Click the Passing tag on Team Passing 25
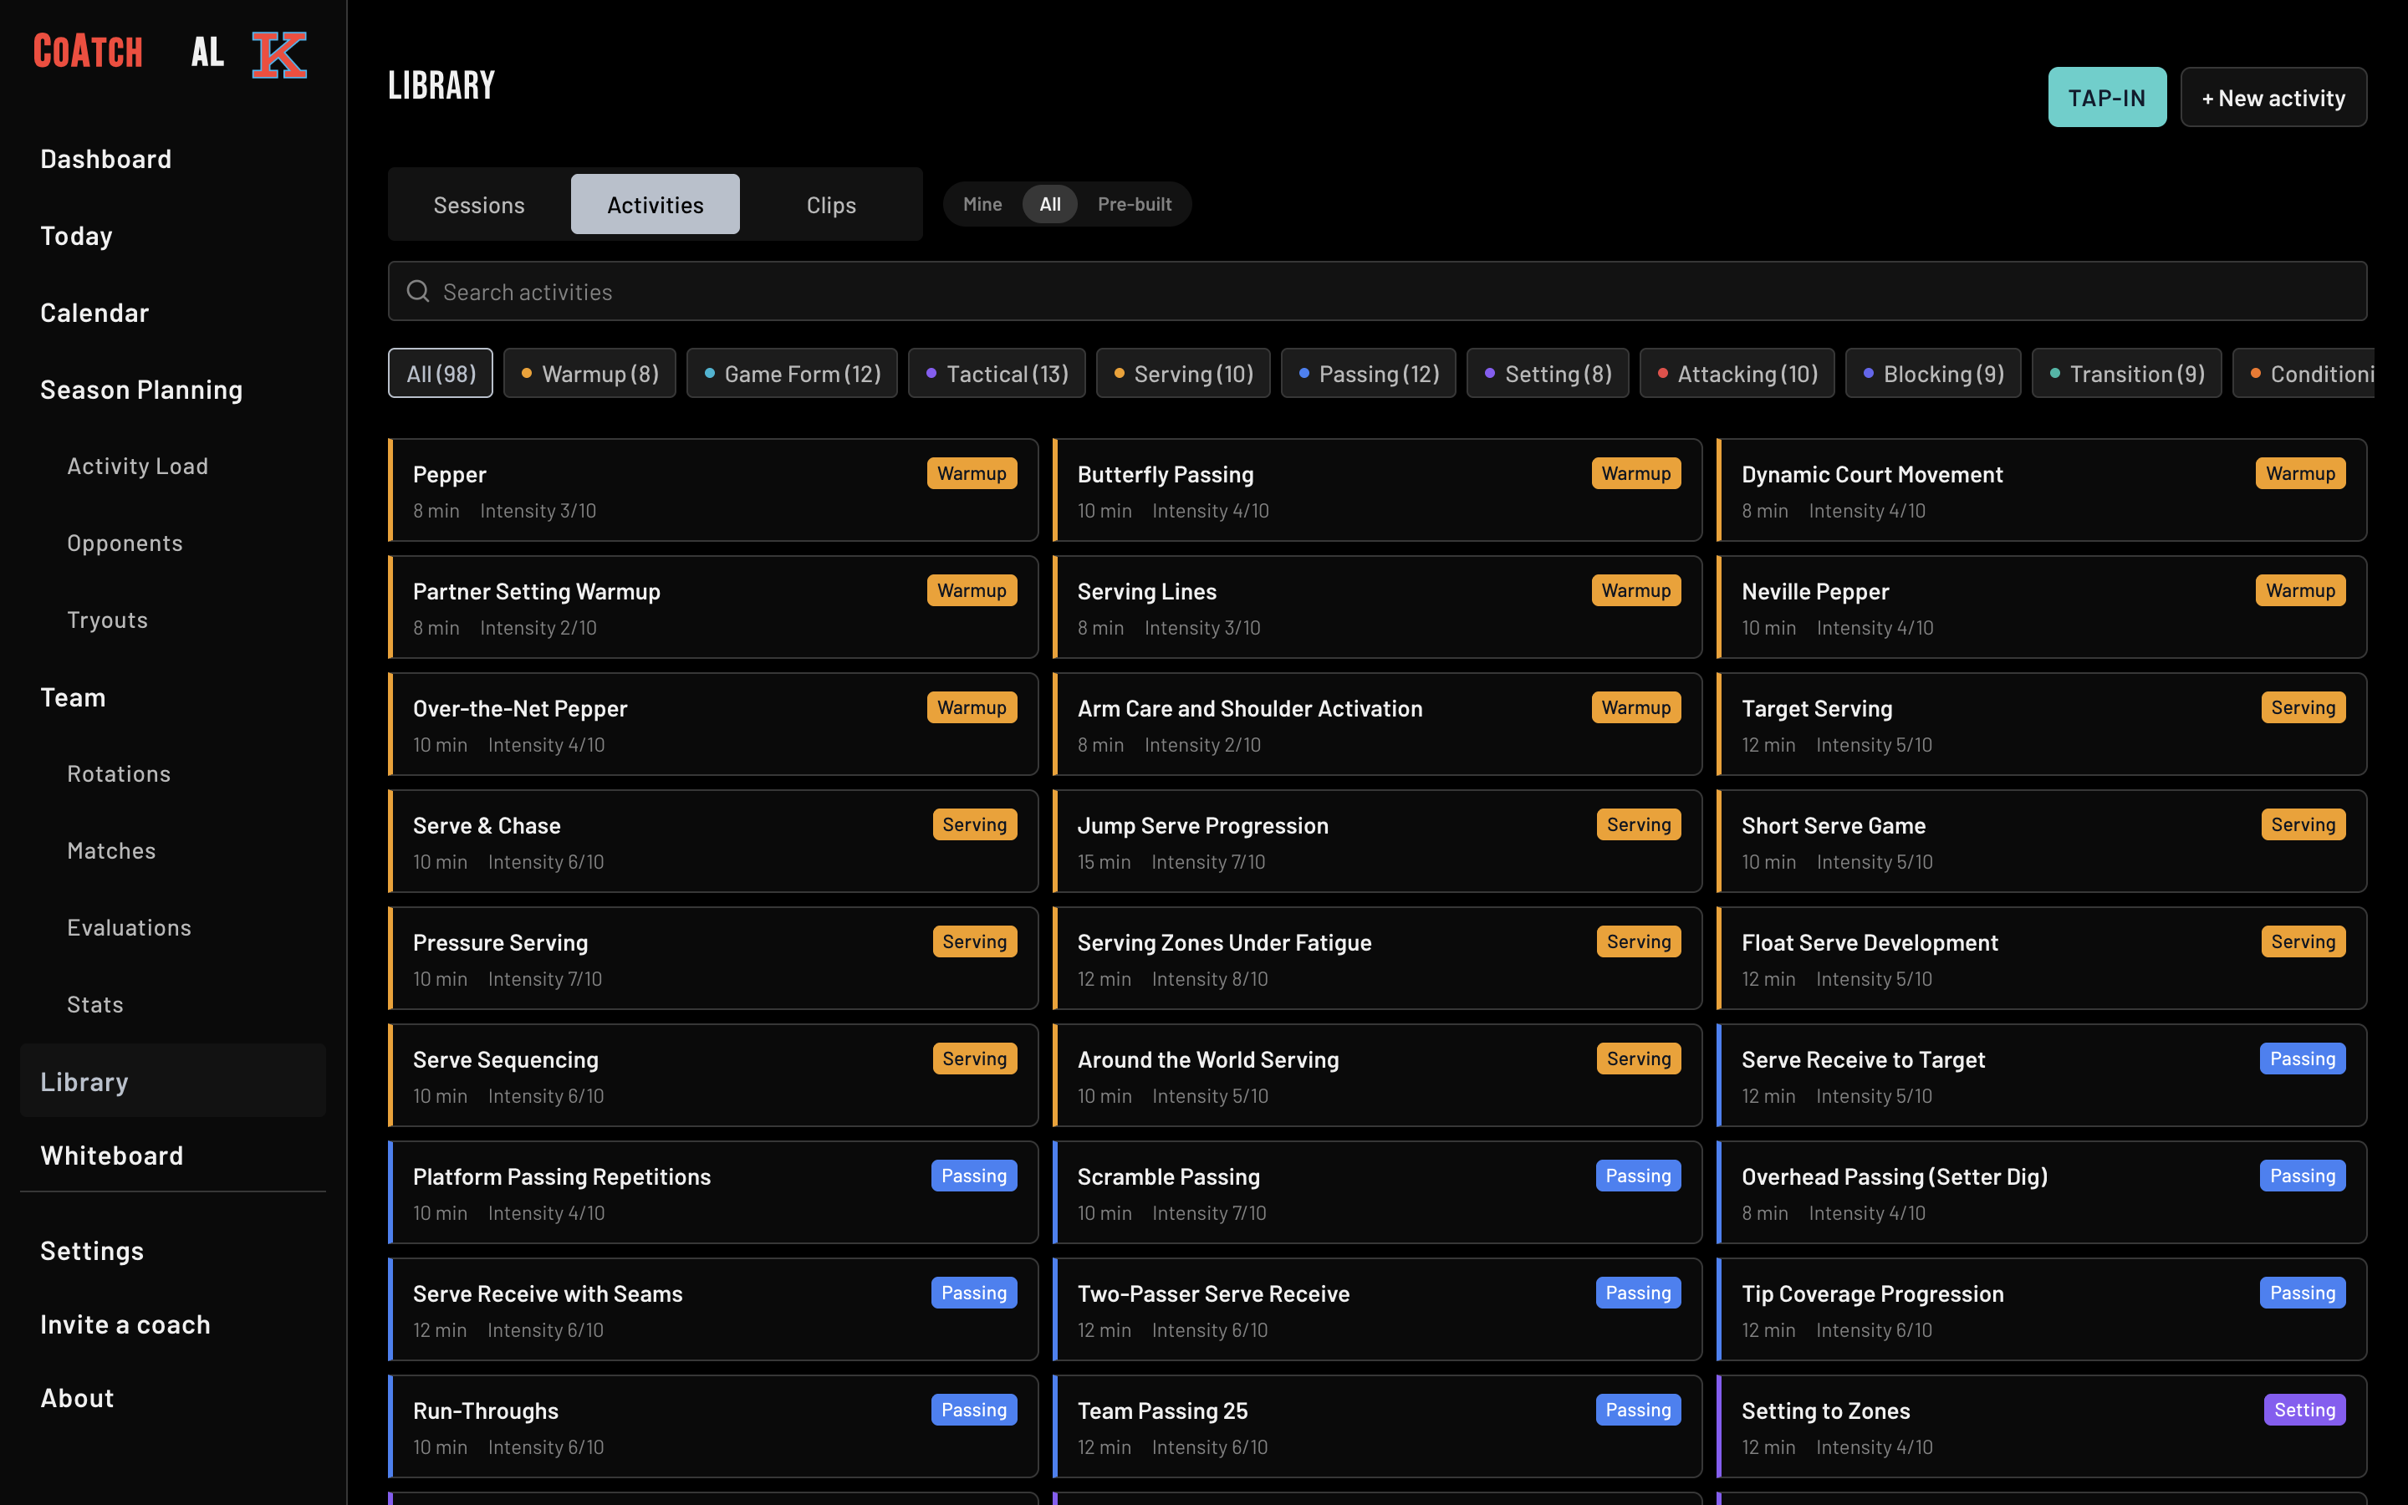This screenshot has width=2408, height=1505. tap(1638, 1410)
